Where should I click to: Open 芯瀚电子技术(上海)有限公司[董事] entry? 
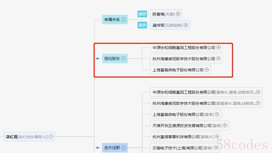[x=185, y=148]
